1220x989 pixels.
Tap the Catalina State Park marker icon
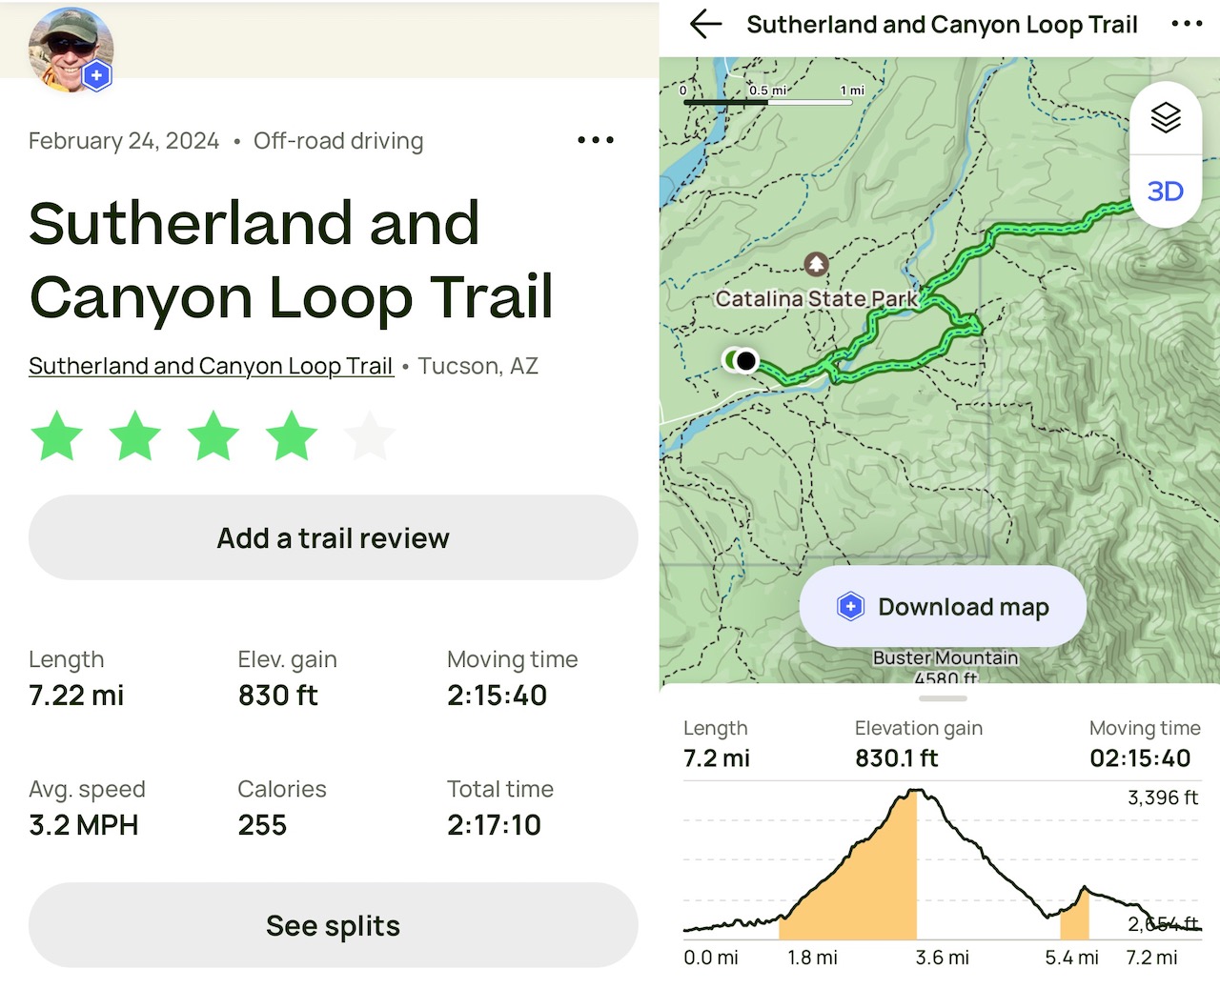click(x=816, y=263)
